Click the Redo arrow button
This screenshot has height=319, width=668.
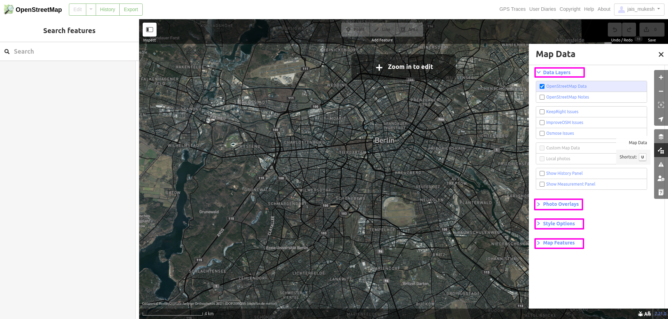click(x=629, y=30)
